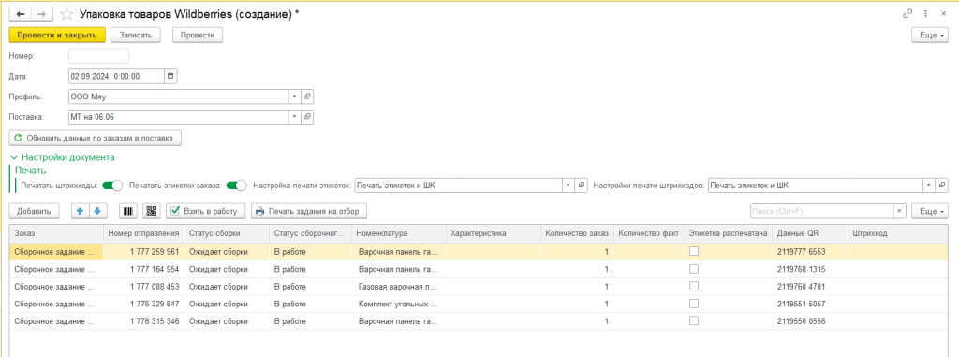Open Профиль item via its open-form icon

coord(307,97)
